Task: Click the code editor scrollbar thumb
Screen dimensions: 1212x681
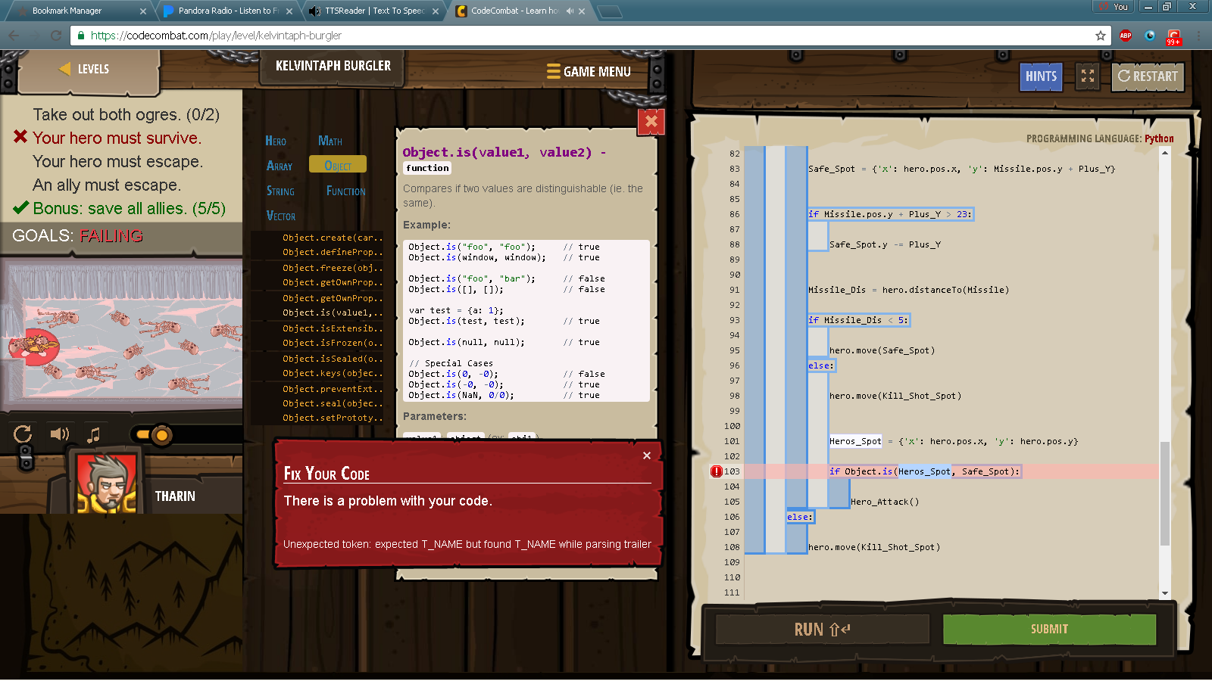Action: 1165,492
